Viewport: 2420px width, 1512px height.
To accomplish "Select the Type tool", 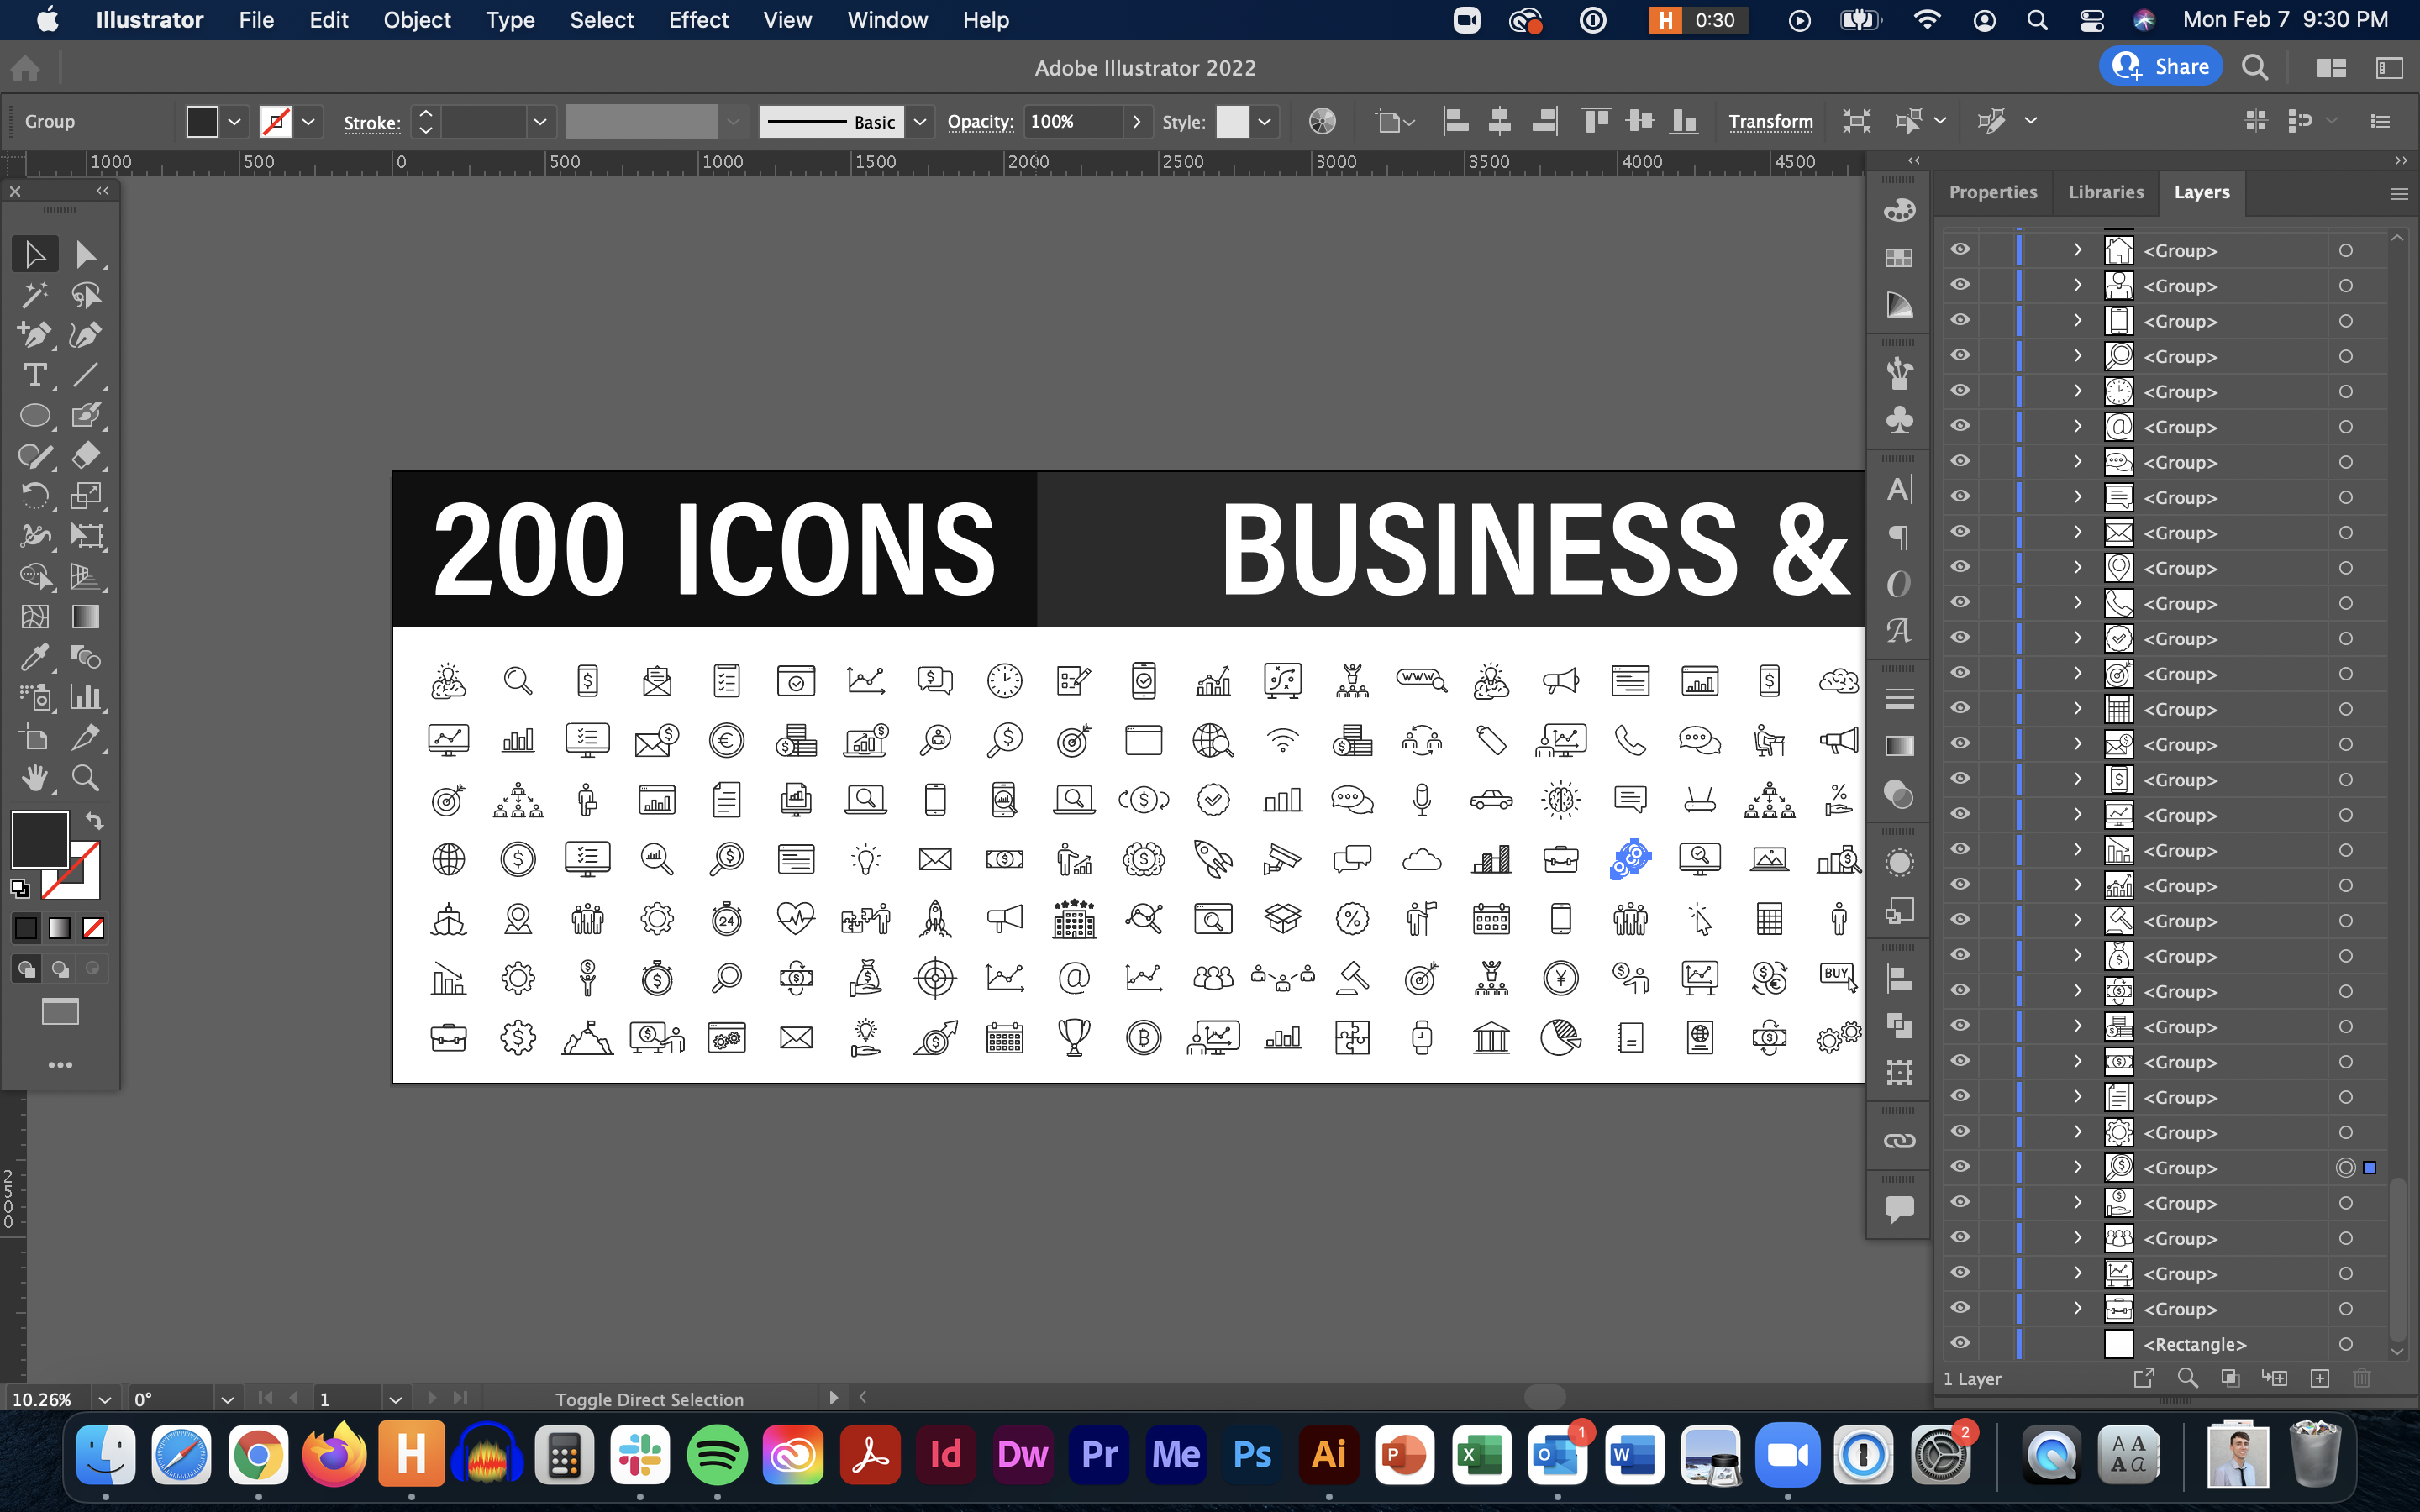I will coord(36,375).
